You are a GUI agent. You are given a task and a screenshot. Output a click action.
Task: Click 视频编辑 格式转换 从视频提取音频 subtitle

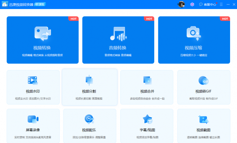coord(42,55)
